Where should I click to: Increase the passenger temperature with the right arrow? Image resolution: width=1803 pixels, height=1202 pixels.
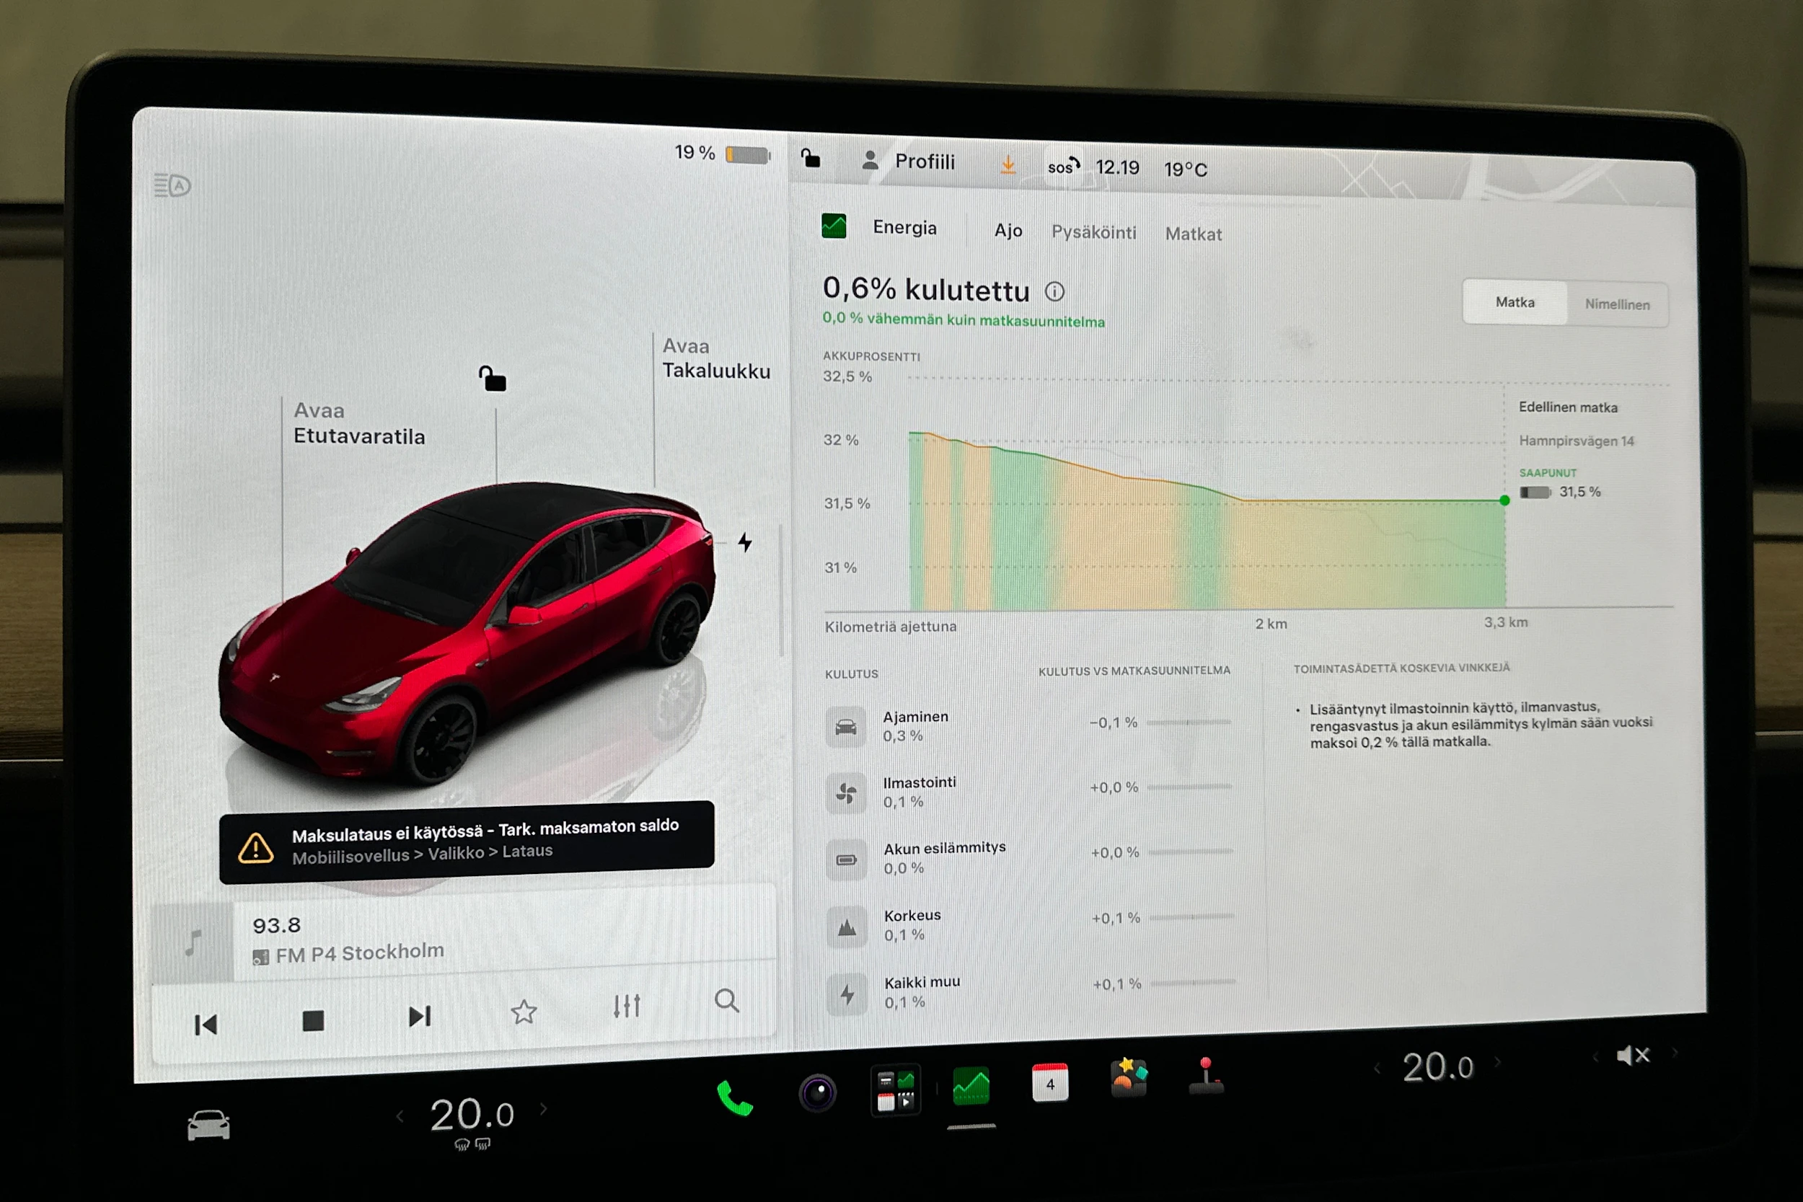point(1497,1064)
